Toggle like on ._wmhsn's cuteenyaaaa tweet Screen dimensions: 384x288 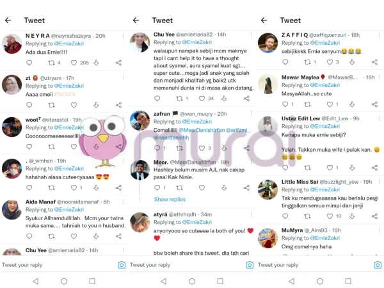(x=74, y=188)
